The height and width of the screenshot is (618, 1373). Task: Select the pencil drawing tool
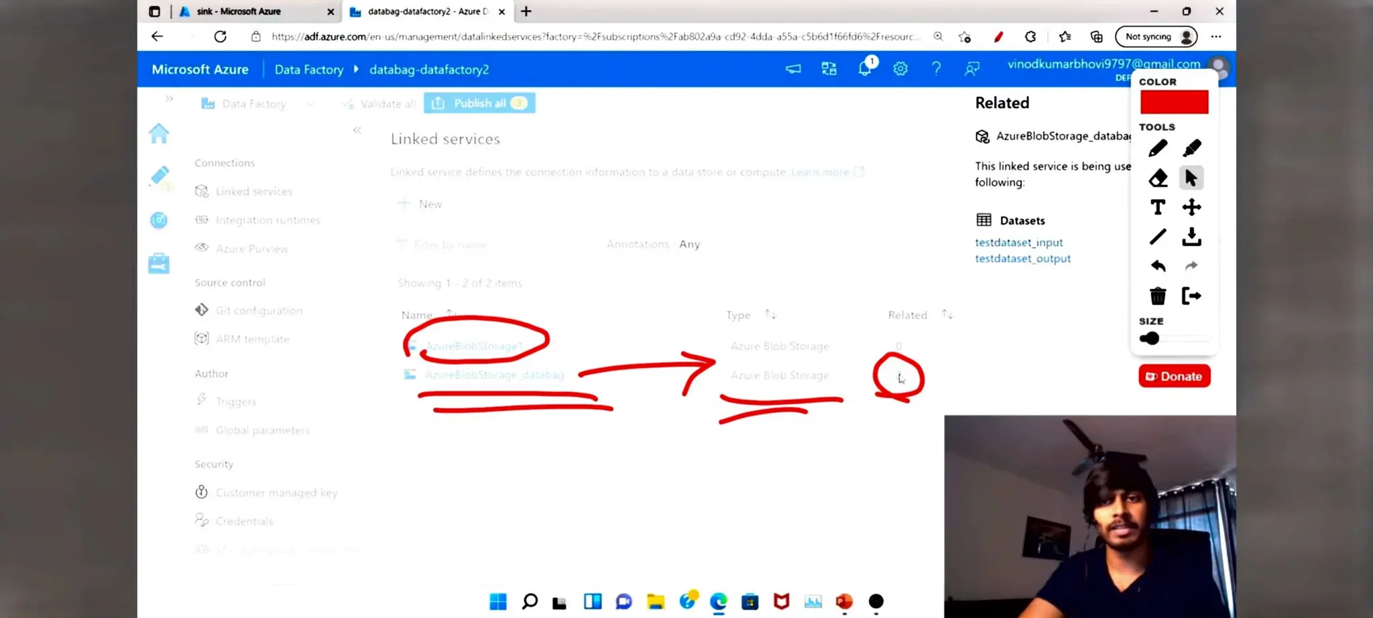(x=1158, y=148)
